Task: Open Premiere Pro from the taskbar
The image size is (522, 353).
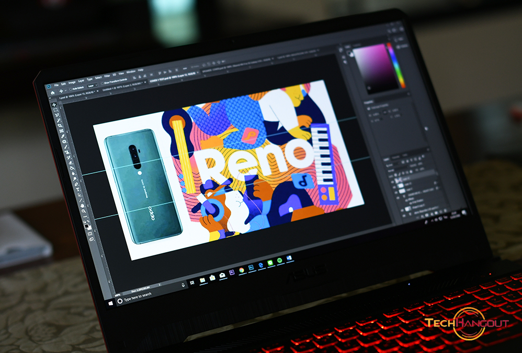Action: pyautogui.click(x=232, y=272)
